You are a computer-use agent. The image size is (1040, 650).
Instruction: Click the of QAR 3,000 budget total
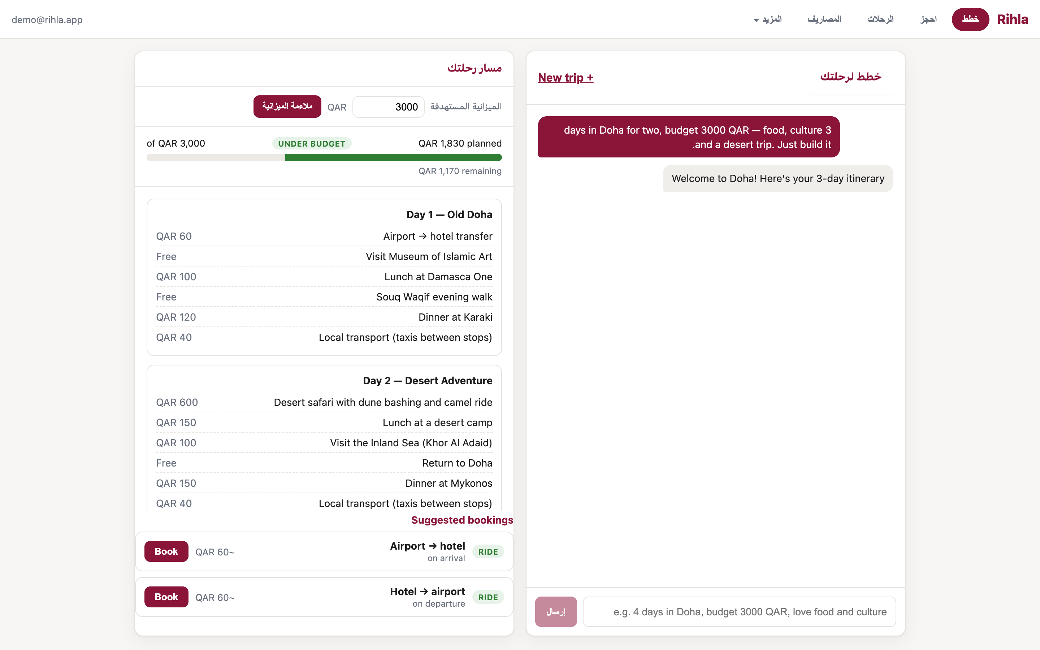coord(176,143)
